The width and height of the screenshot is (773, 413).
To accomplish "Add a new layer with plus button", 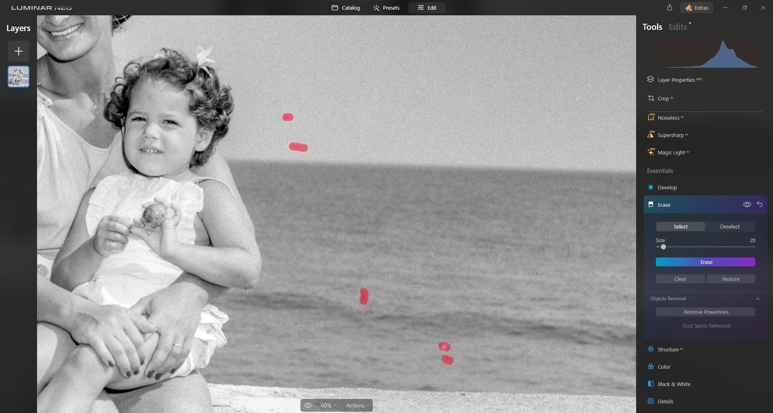I will pyautogui.click(x=19, y=51).
